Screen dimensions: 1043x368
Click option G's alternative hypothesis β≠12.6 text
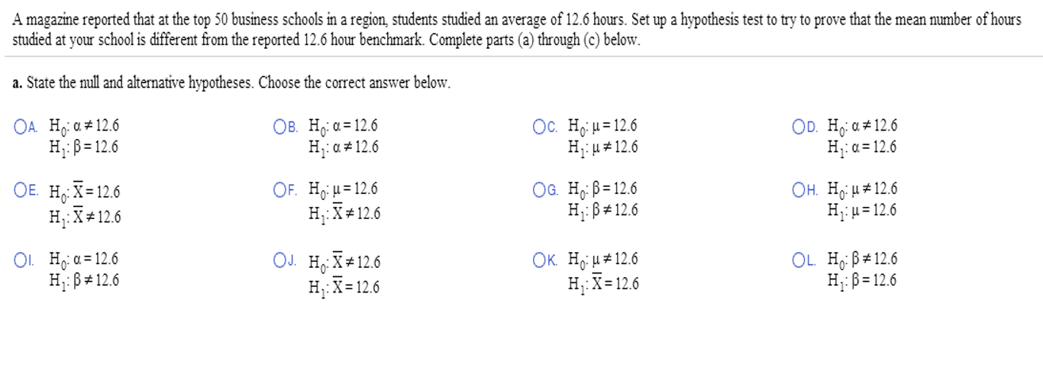603,210
